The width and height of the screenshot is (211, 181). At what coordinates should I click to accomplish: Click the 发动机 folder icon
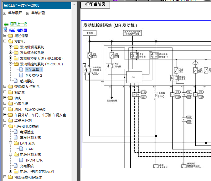point(10,41)
